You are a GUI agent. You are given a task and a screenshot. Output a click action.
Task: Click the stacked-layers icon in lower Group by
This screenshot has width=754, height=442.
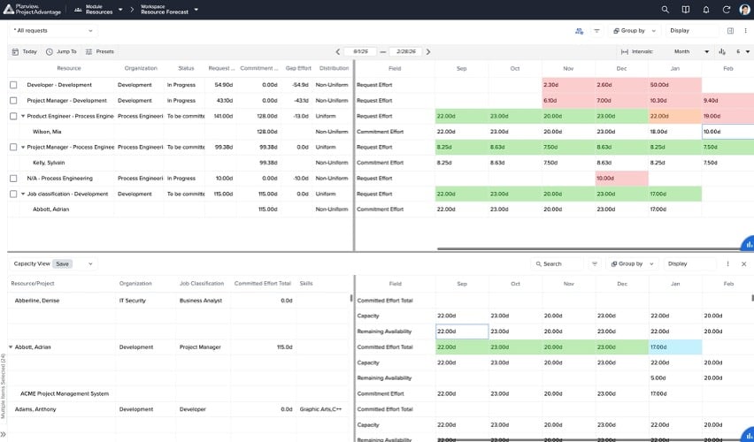(x=614, y=263)
